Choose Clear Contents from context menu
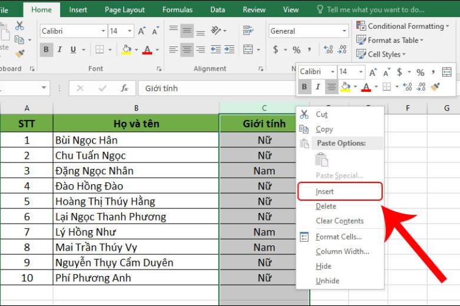 (x=340, y=221)
